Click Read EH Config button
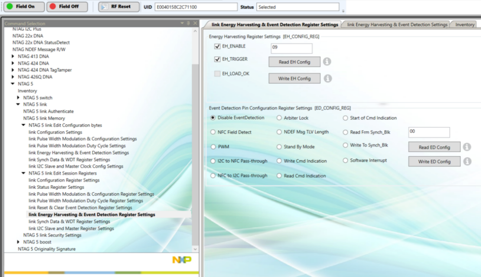Screen dimensions: 481x277 click(295, 62)
